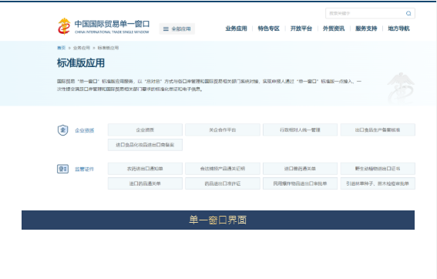
Task: Open the 进口兽药通关单 application
Action: click(300, 169)
